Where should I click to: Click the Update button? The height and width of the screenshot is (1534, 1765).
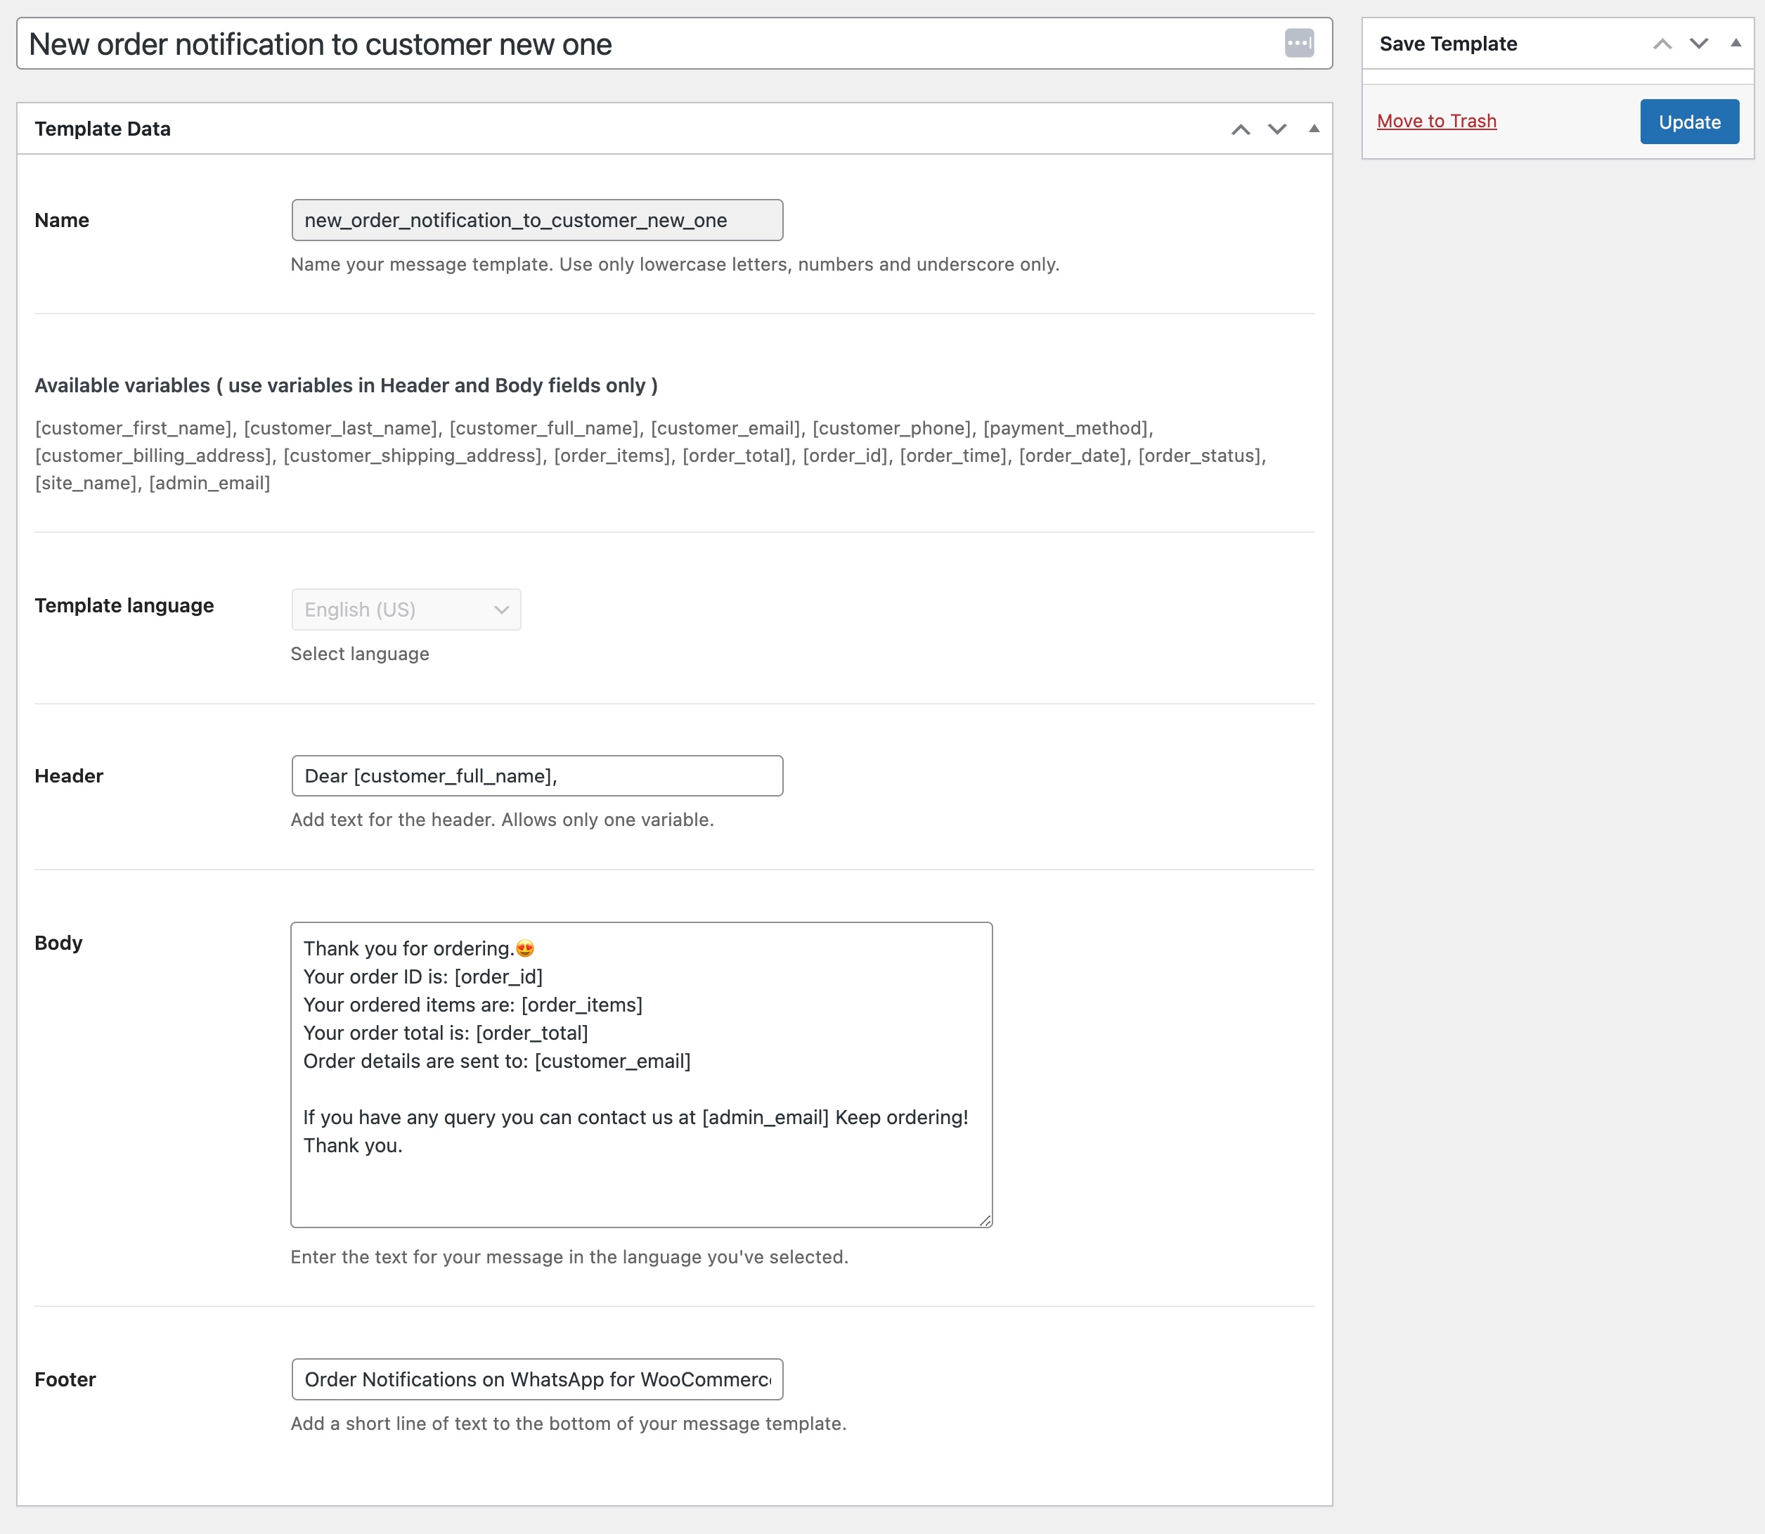point(1689,122)
